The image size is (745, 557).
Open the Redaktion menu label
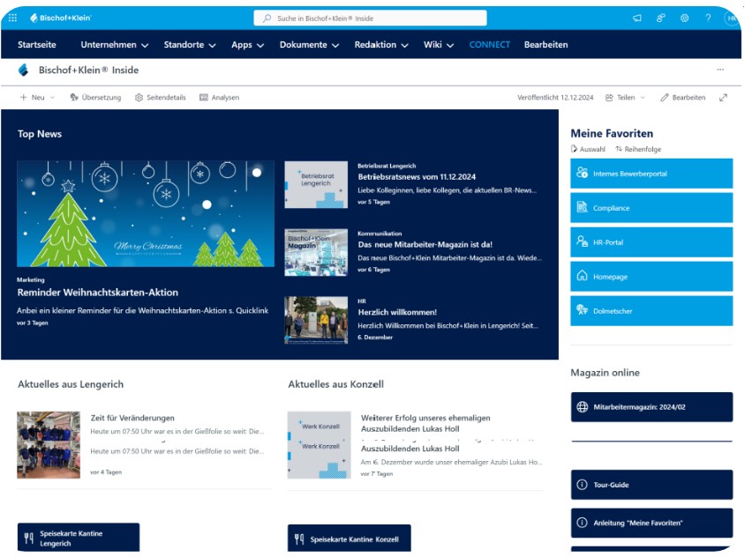pyautogui.click(x=375, y=45)
